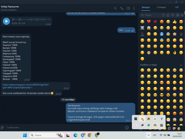
Task: Open Wi-Fi network quick settings
Action: (161, 135)
